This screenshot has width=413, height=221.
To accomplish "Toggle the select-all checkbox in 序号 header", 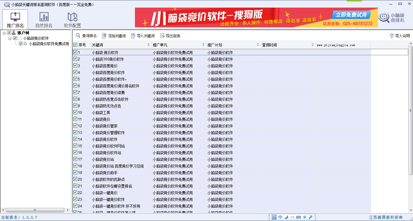I will [x=75, y=45].
